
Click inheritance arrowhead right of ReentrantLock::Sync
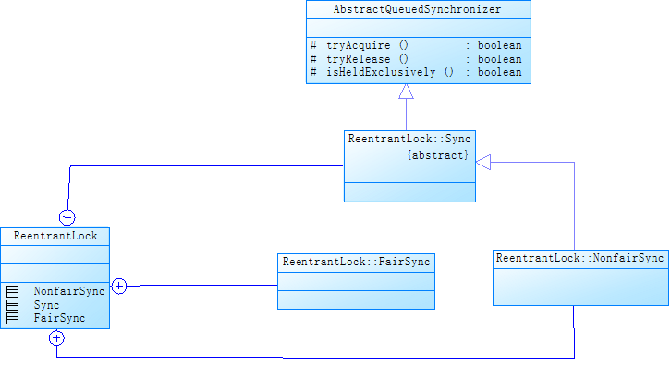(x=483, y=163)
